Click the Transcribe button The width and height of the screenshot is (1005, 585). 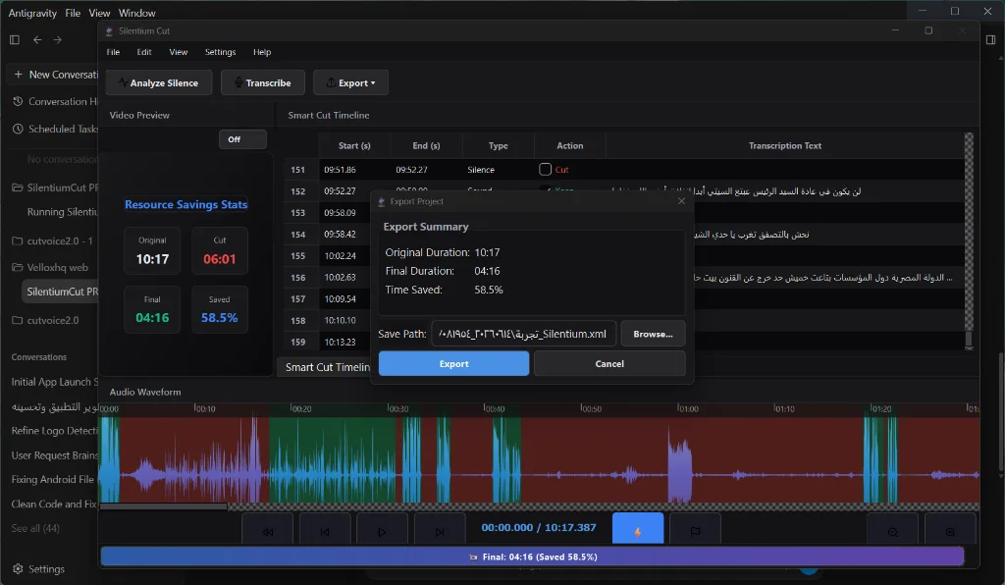(263, 82)
